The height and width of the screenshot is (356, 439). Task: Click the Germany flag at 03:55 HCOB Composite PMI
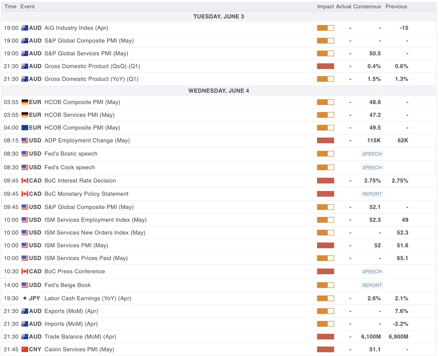click(25, 102)
